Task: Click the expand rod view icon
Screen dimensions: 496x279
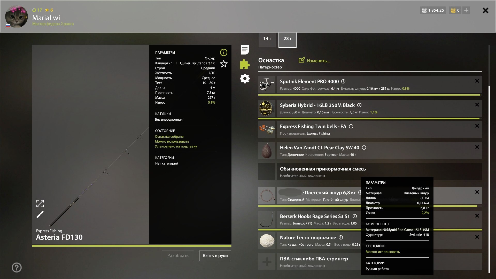Action: pos(40,204)
